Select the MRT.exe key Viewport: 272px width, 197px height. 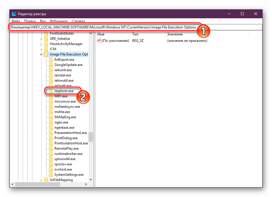tap(61, 96)
